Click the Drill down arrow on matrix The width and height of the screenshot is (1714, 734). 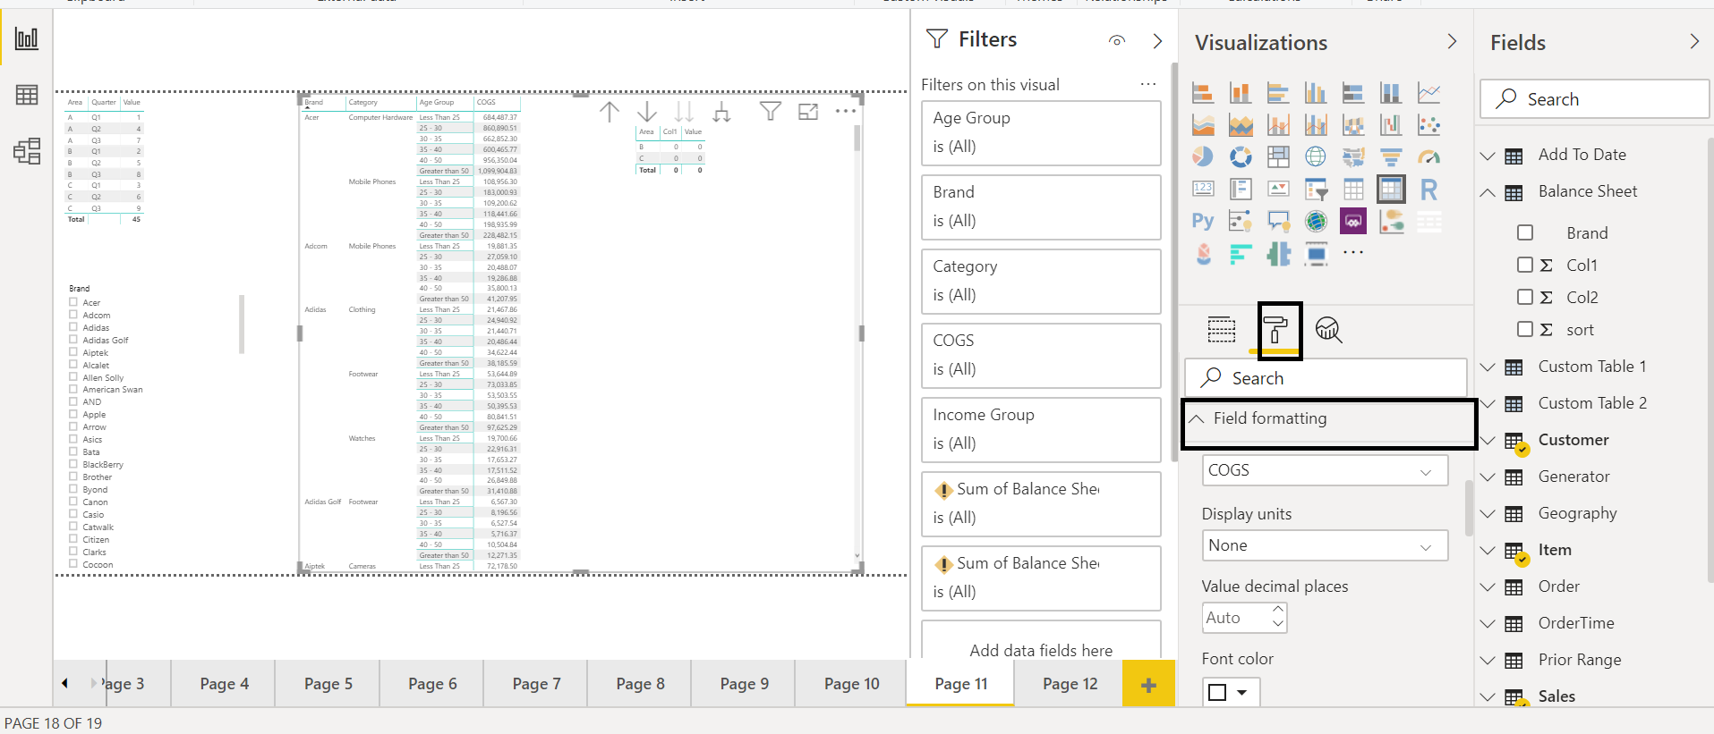pos(647,112)
